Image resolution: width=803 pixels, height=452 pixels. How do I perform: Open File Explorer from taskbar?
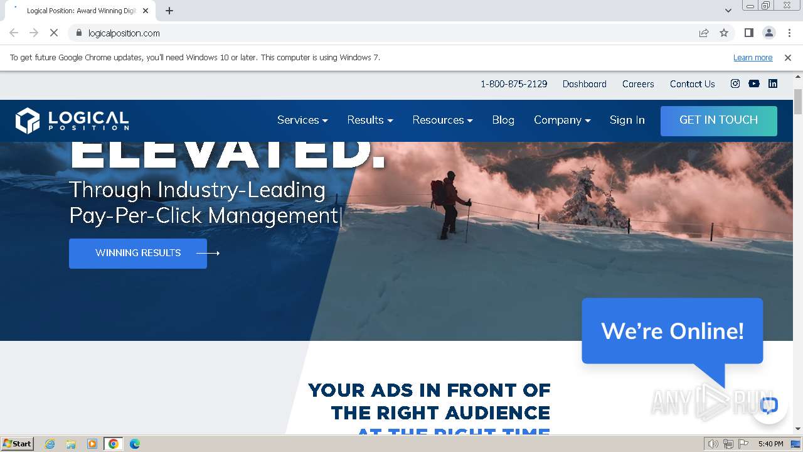point(71,444)
